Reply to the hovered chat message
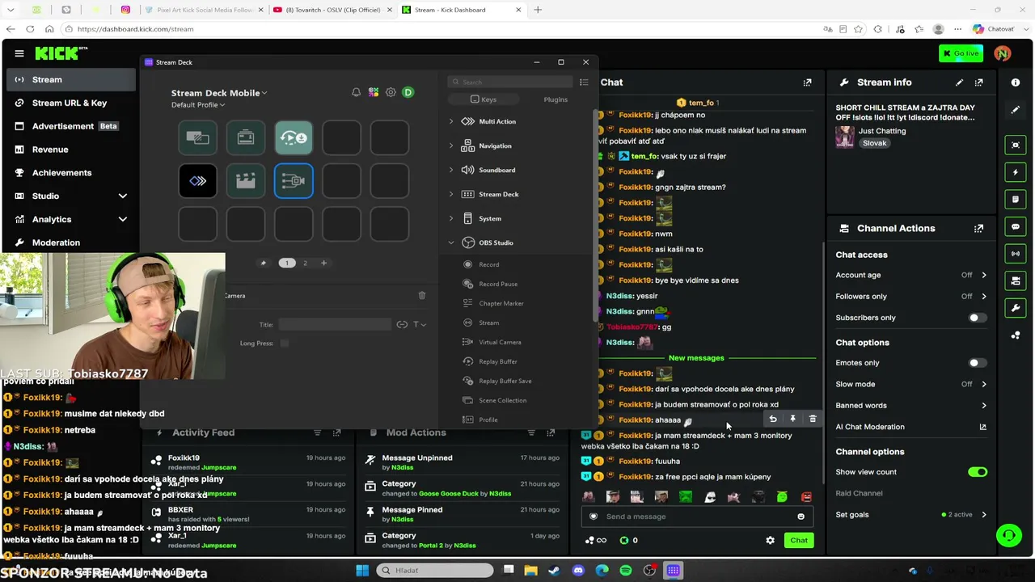 point(773,419)
